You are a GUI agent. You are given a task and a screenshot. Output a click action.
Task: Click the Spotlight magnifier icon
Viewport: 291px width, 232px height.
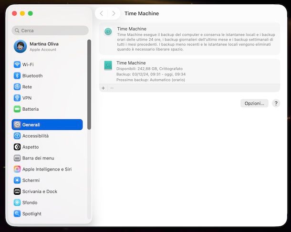pyautogui.click(x=17, y=213)
